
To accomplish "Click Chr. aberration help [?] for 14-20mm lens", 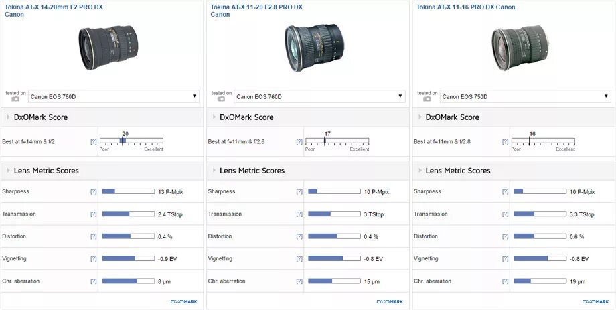I will tap(94, 281).
